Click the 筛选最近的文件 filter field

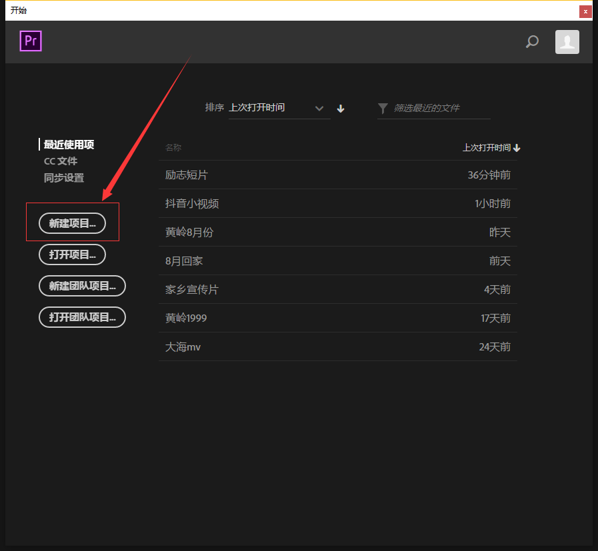tap(433, 109)
